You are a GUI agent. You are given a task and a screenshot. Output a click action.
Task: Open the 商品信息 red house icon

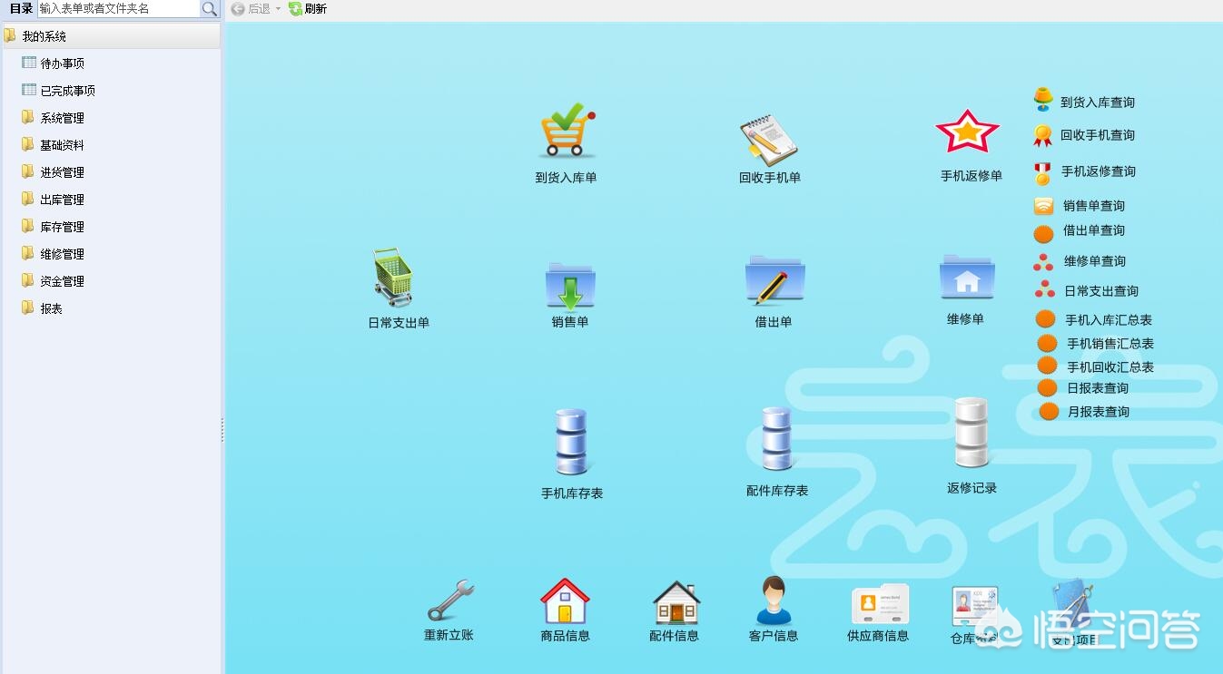click(565, 601)
